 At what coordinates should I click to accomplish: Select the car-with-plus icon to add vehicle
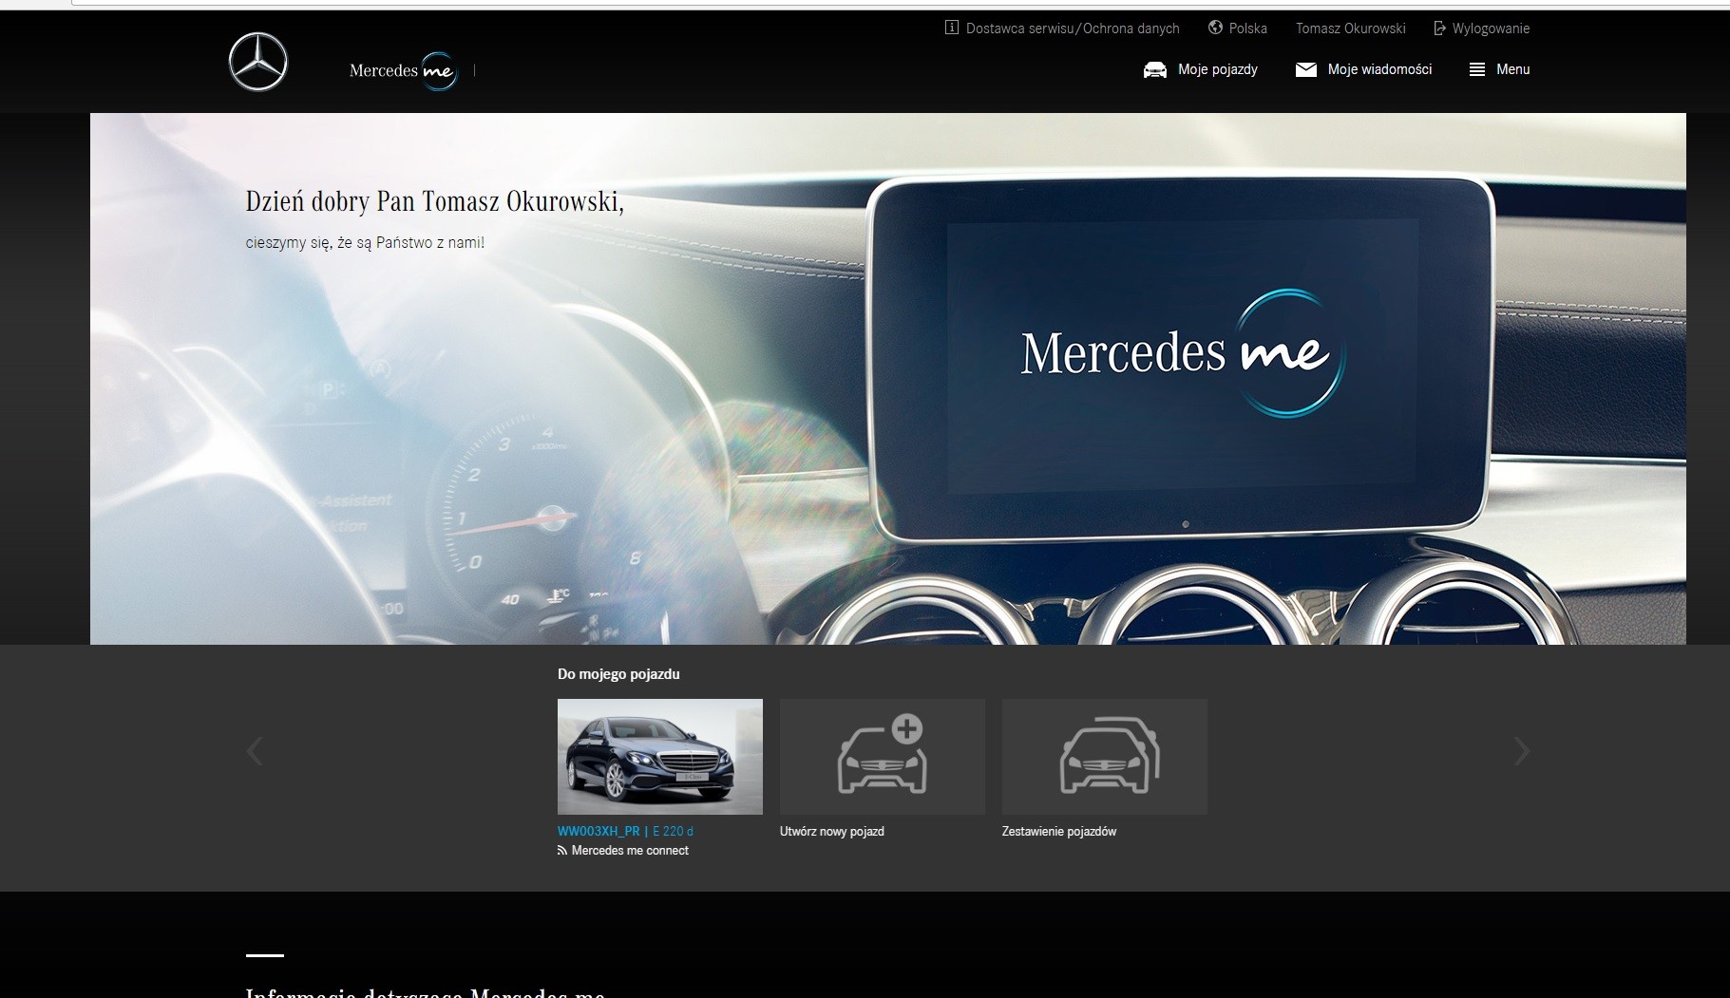tap(882, 757)
